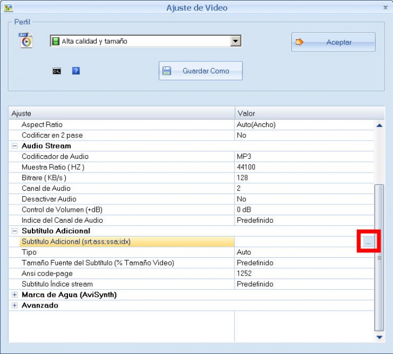Click the Guardar Como button
The image size is (393, 354).
200,71
